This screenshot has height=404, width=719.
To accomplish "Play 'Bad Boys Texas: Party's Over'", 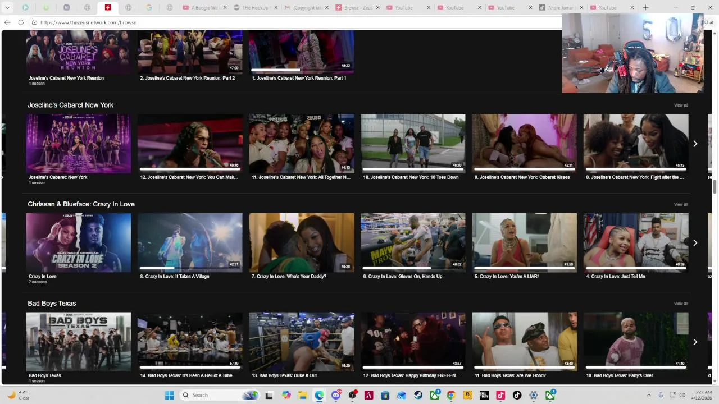I will pos(636,342).
